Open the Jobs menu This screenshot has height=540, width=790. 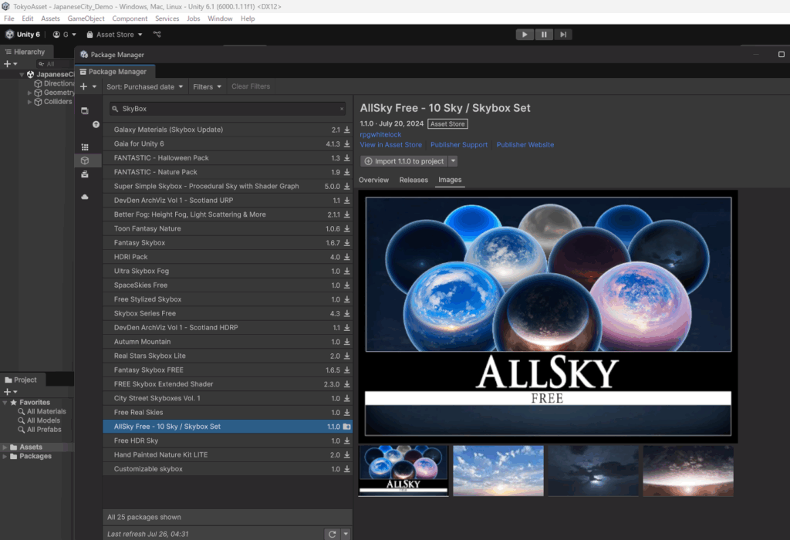pos(194,19)
